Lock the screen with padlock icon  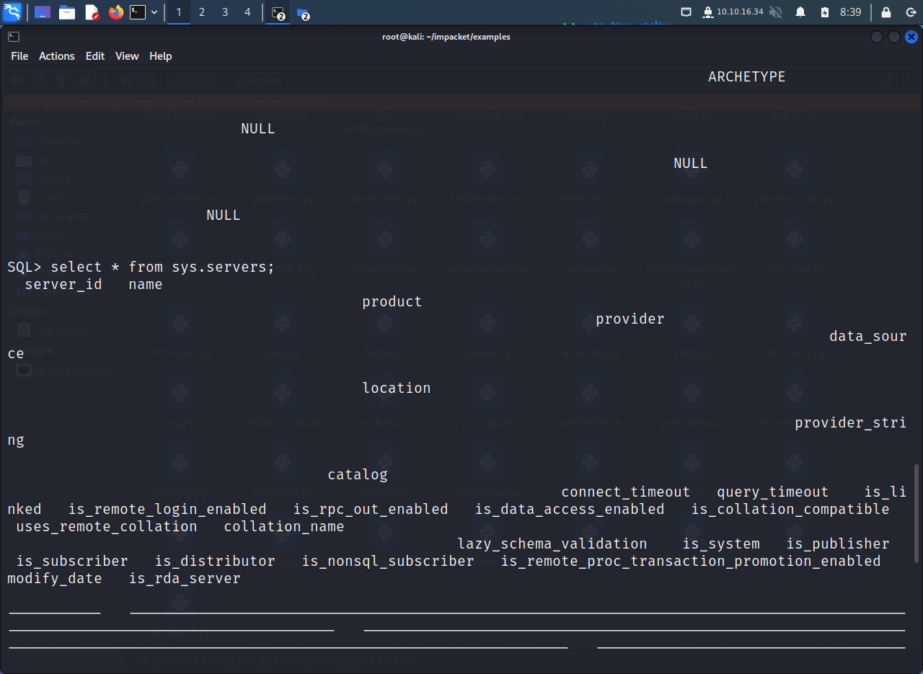886,12
